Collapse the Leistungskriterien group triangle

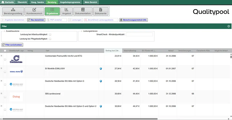pos(81,31)
